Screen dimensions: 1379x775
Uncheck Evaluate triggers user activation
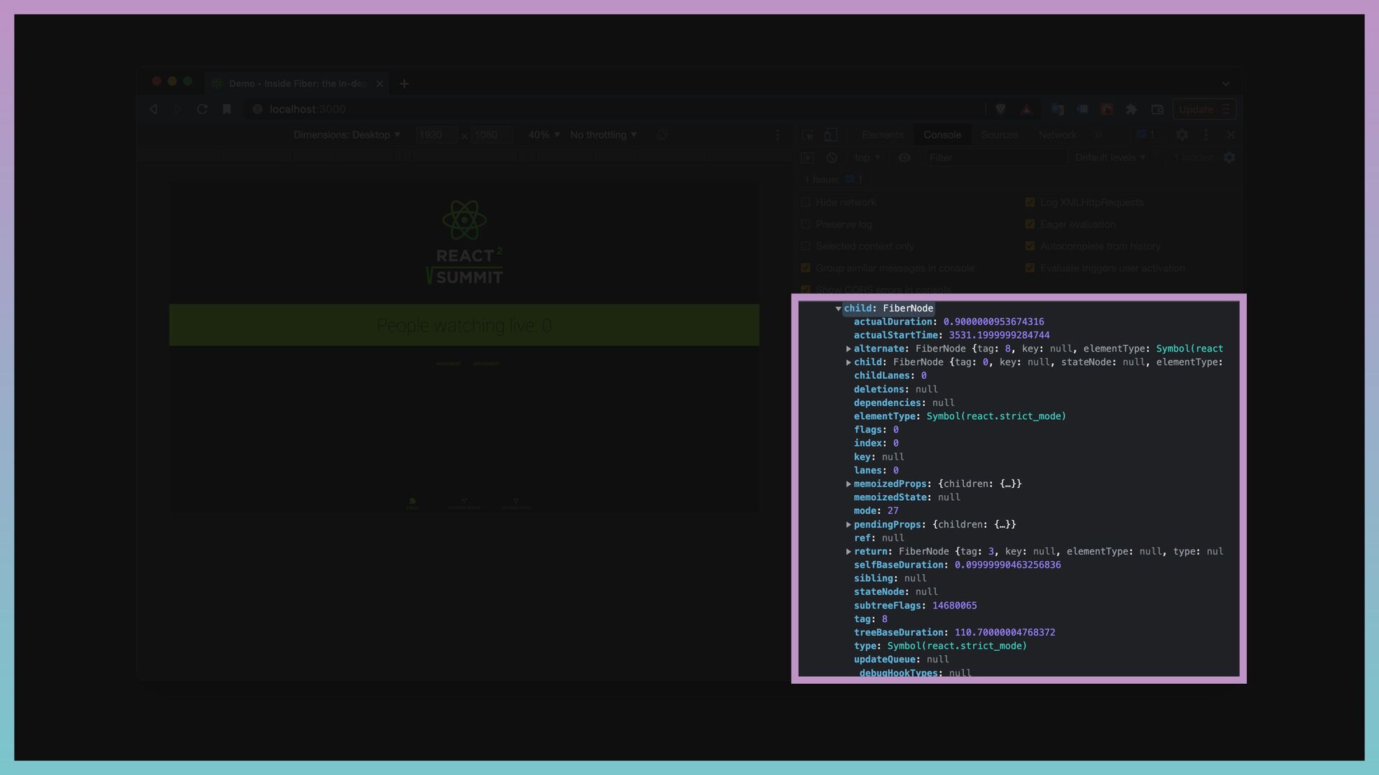click(1030, 268)
